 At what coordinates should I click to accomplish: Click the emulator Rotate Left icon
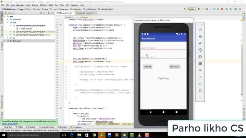point(200,50)
